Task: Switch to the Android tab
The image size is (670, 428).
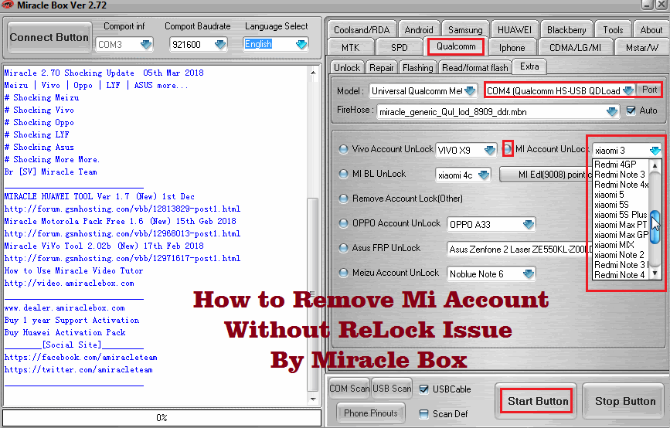Action: pyautogui.click(x=419, y=30)
